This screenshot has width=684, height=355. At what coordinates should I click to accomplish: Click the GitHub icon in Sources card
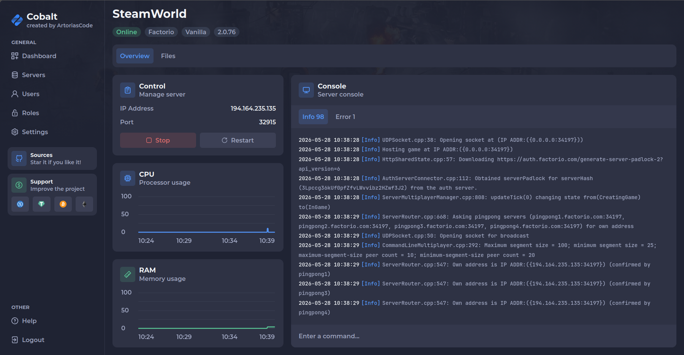click(19, 158)
